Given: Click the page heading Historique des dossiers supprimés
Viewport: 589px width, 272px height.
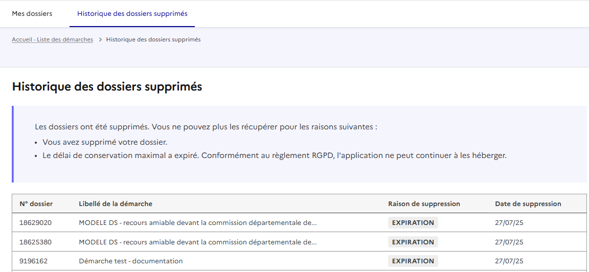Looking at the screenshot, I should [107, 87].
